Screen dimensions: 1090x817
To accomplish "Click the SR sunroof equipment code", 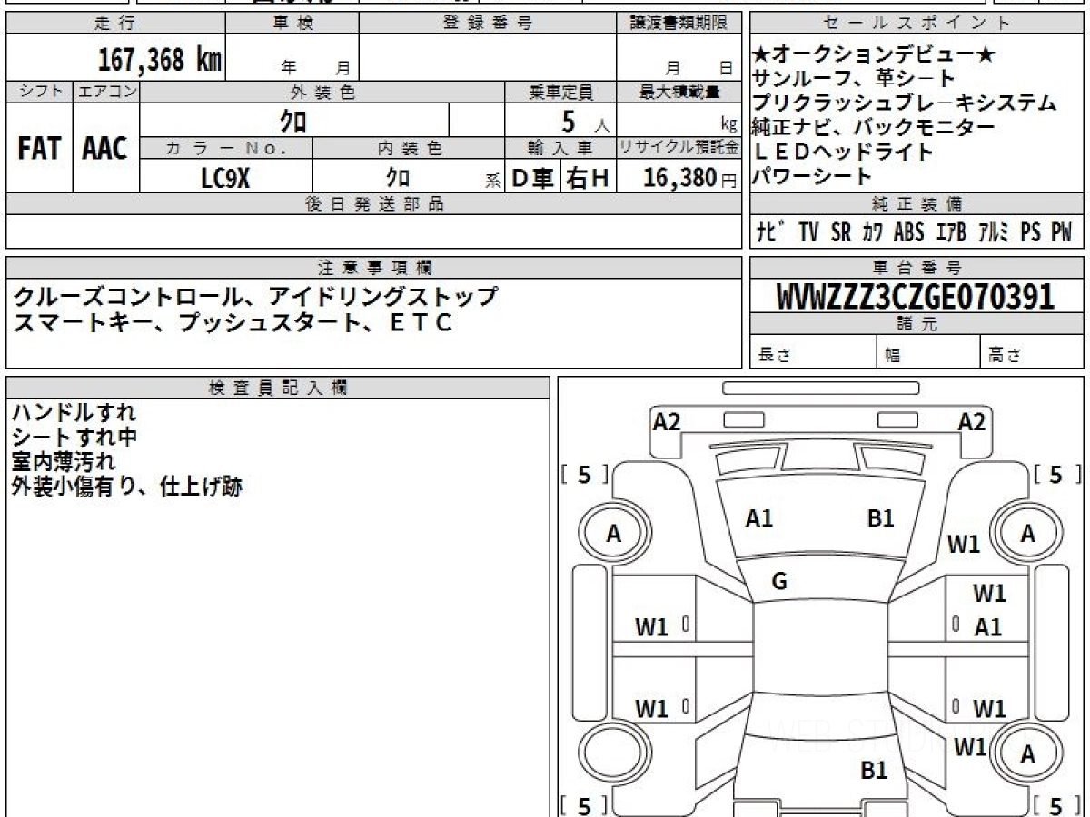I will point(841,232).
